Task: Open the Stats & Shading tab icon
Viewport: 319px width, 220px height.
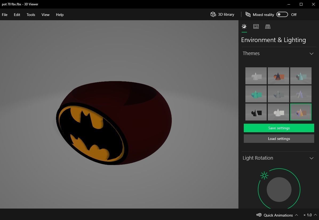Action: (256, 26)
